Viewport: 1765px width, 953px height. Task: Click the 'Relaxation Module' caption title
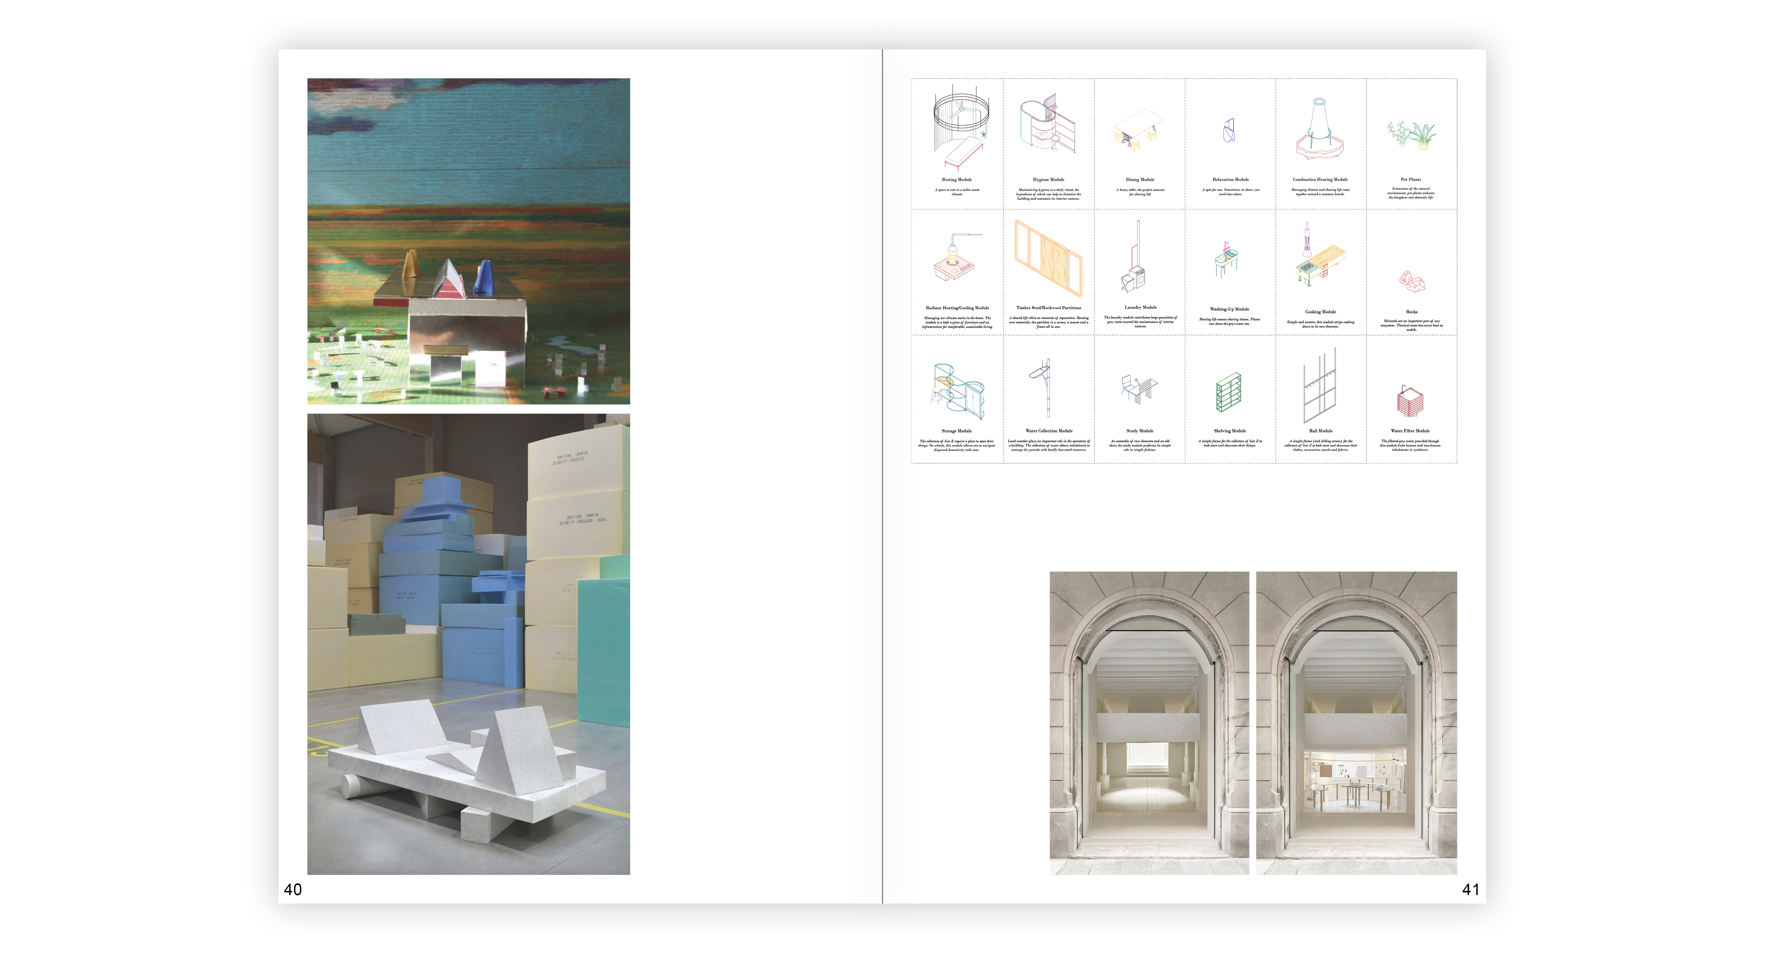1231,180
